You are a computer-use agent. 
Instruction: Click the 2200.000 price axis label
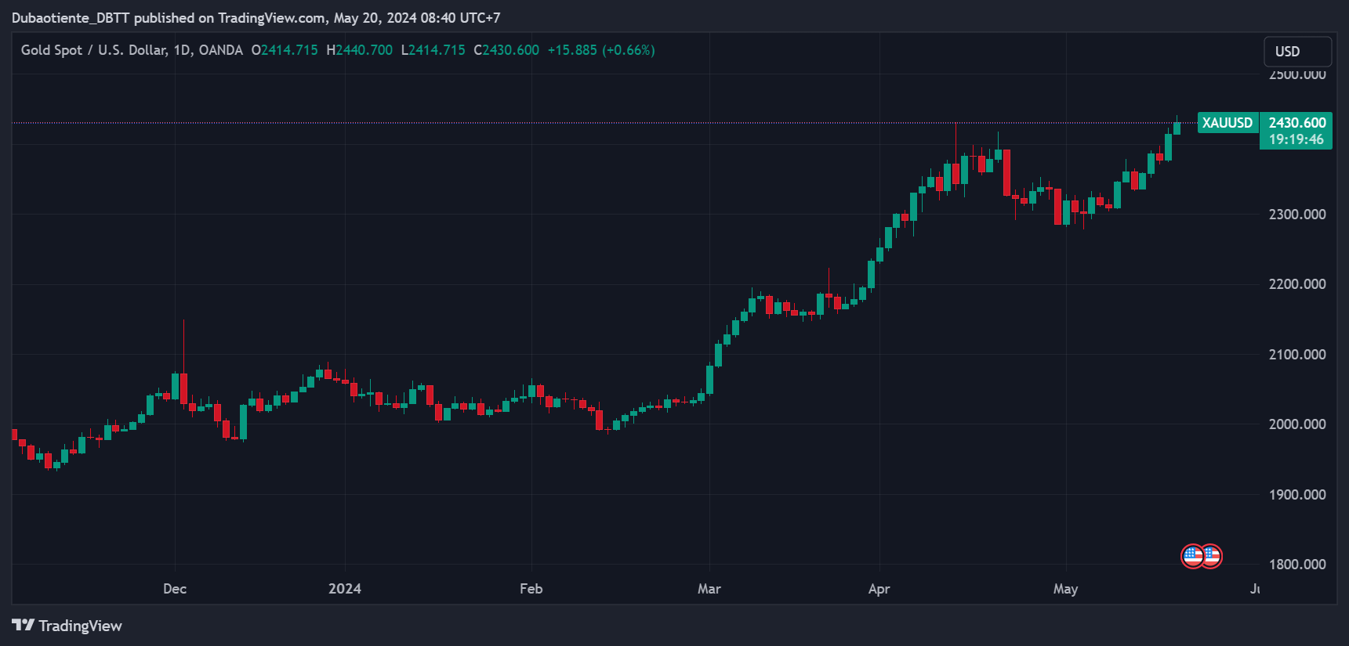1297,284
